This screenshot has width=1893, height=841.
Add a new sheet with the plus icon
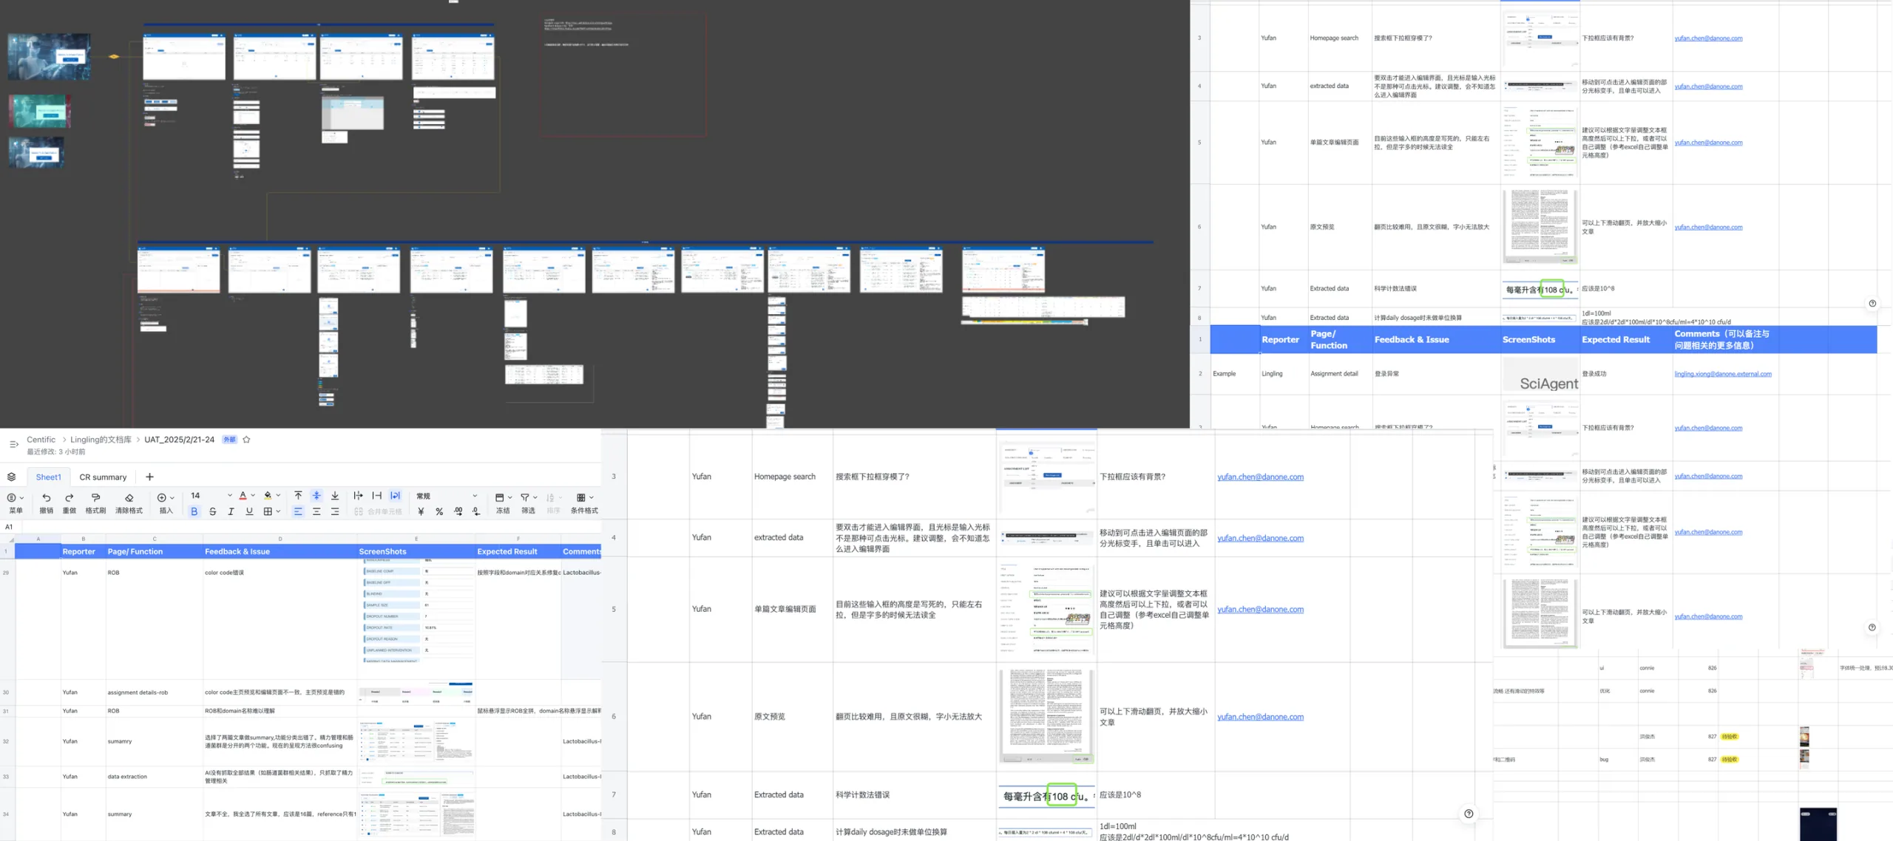point(149,477)
